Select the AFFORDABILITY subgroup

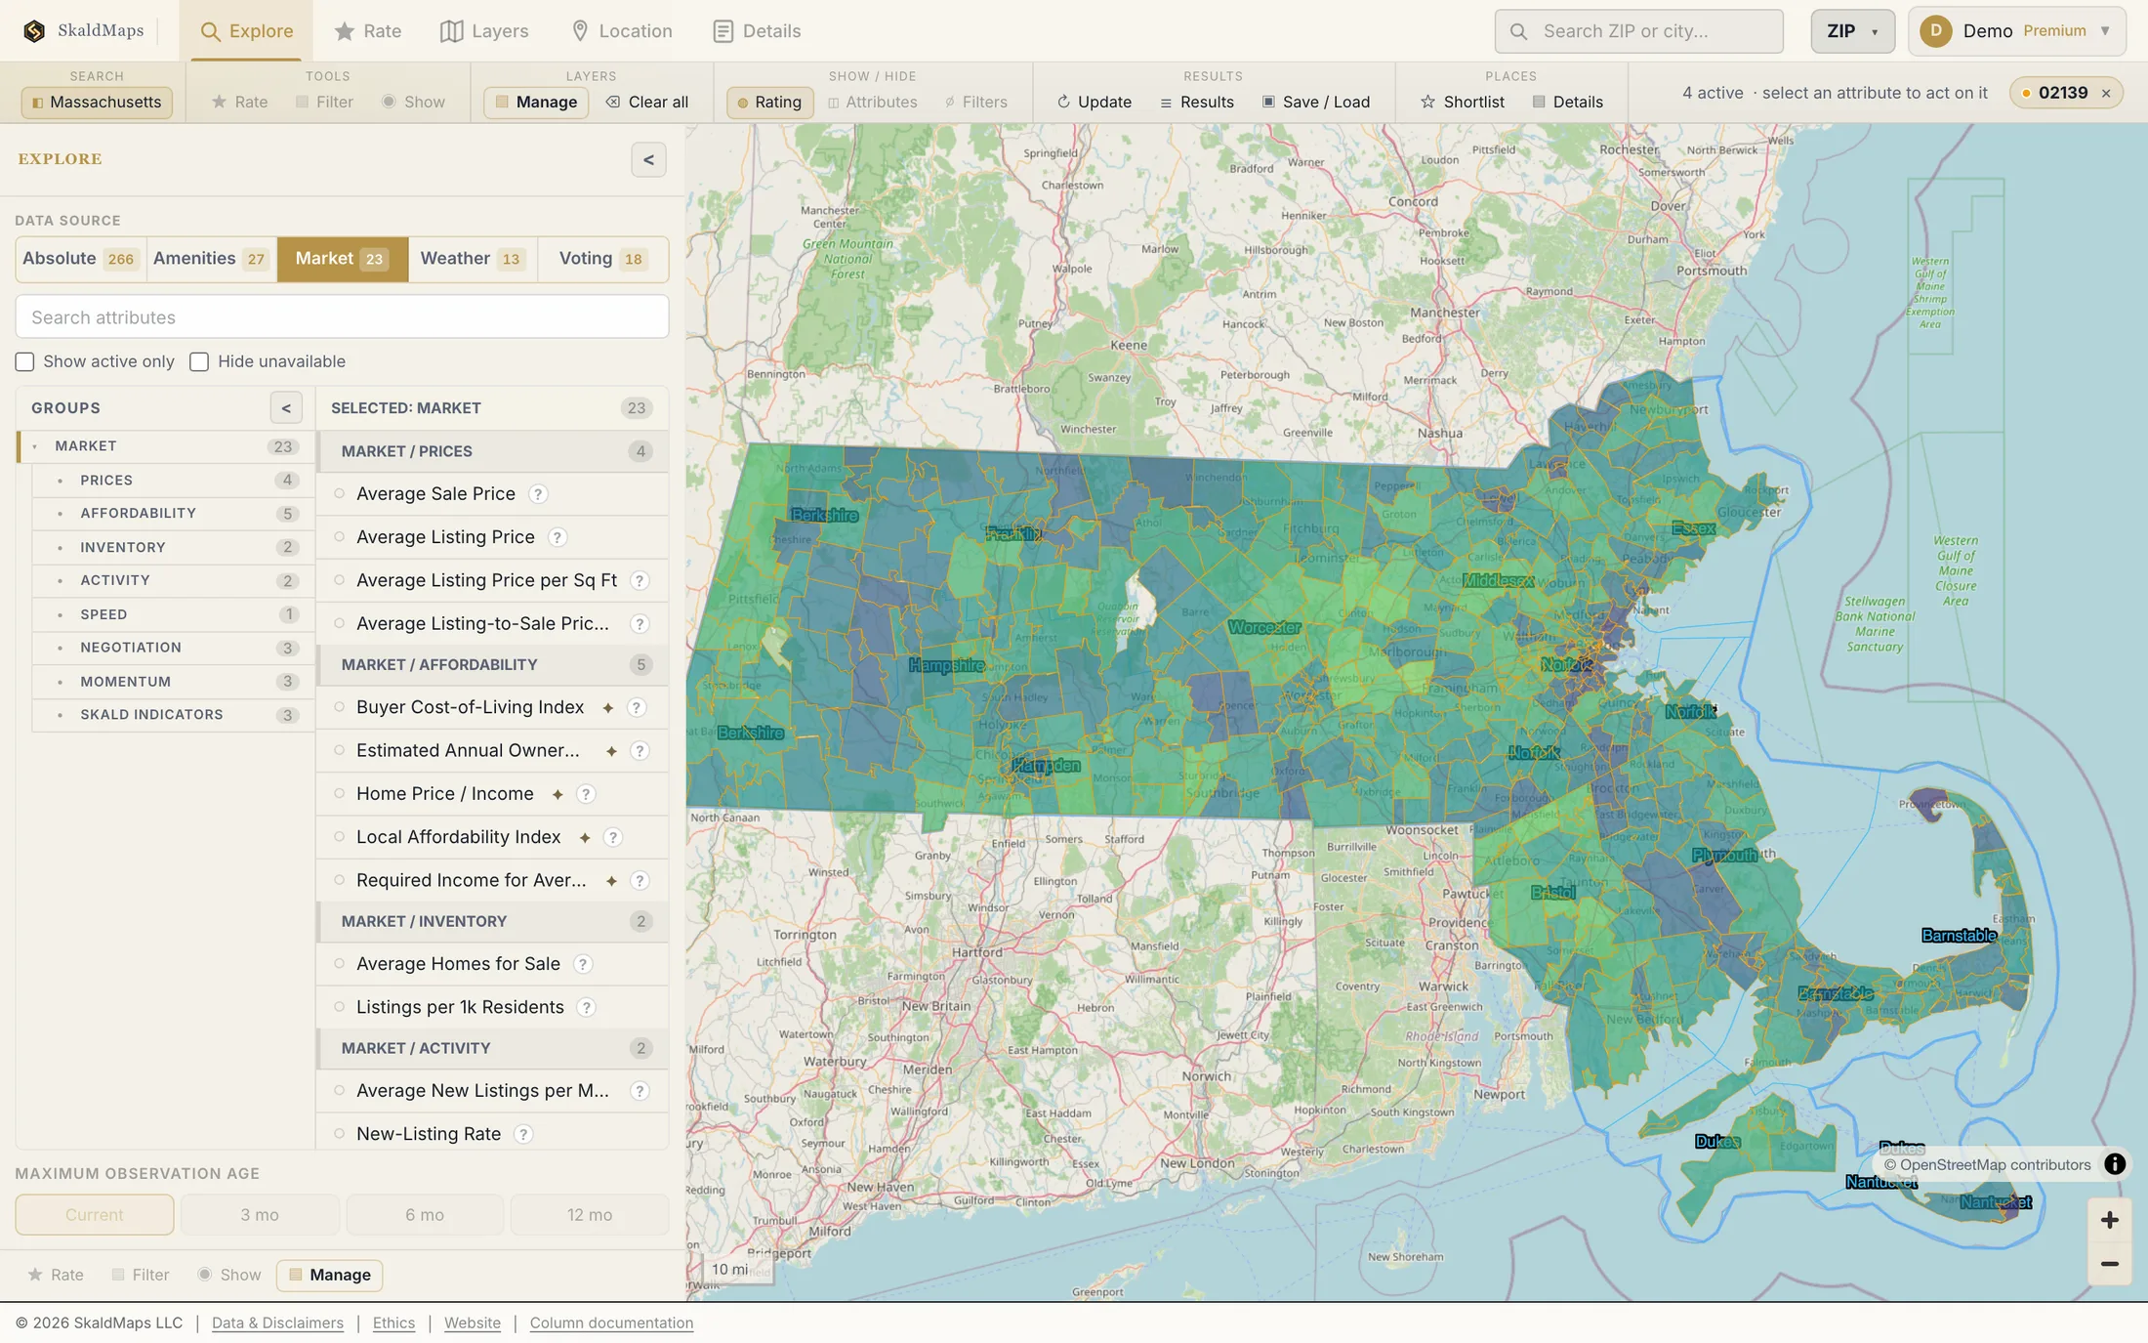172,514
